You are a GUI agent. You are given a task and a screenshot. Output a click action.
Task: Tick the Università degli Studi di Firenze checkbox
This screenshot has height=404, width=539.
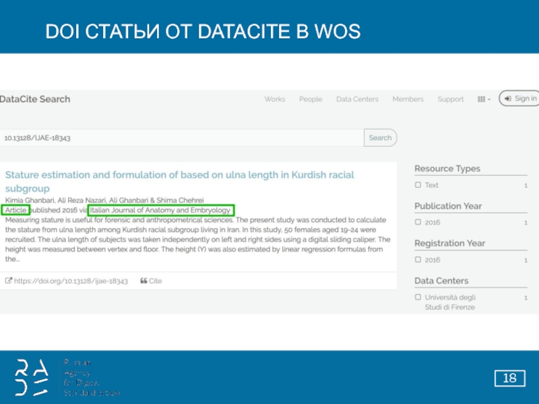418,297
